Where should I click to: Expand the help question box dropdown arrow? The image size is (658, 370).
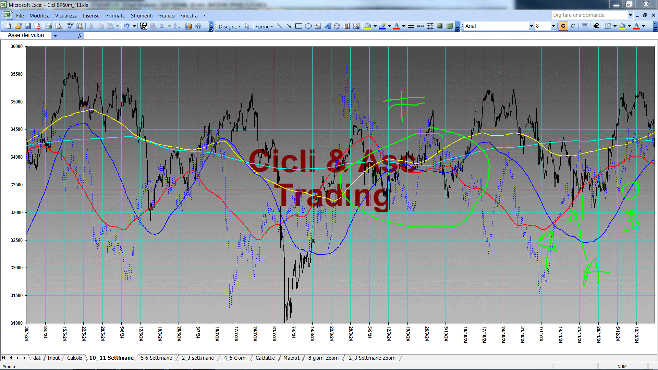630,15
